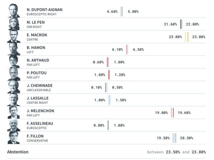The width and height of the screenshot is (214, 160).
Task: Click Melenchon's red range marker
Action: coord(172,113)
